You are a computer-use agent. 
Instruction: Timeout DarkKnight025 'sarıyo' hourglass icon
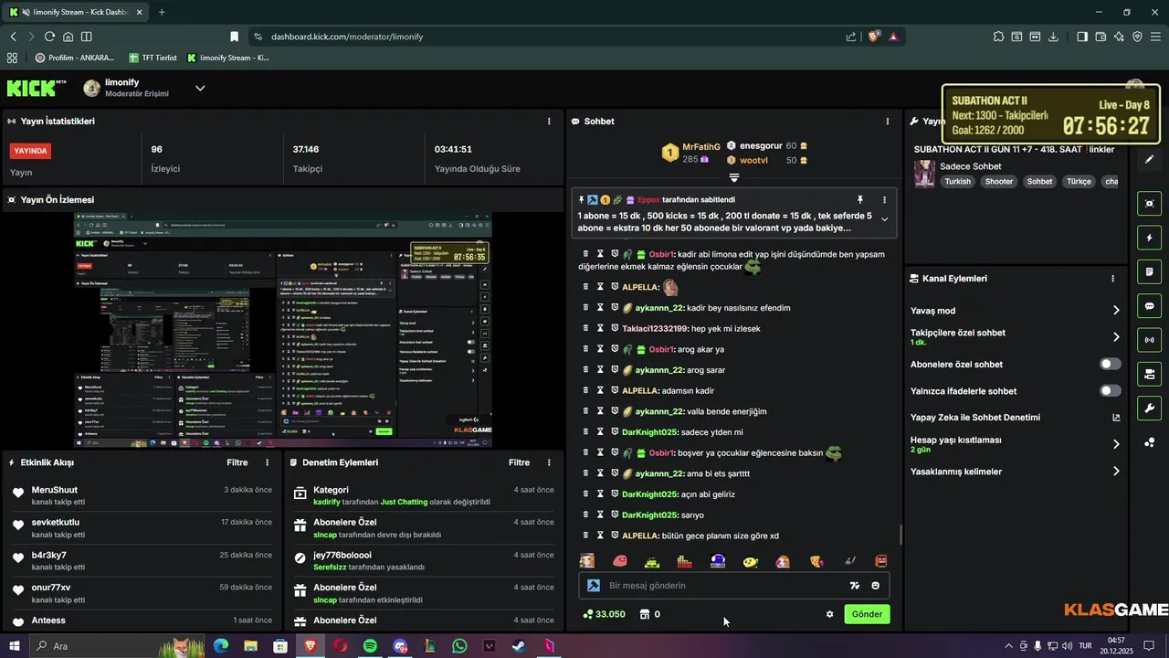600,515
